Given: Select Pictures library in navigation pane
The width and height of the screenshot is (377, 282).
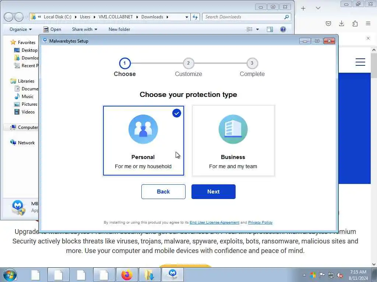Looking at the screenshot, I should pos(26,104).
